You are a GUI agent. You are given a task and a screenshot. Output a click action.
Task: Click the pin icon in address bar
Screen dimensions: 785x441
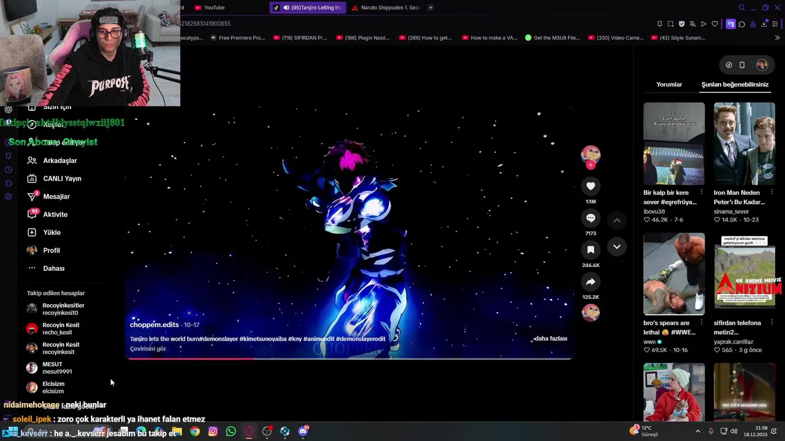pos(659,24)
